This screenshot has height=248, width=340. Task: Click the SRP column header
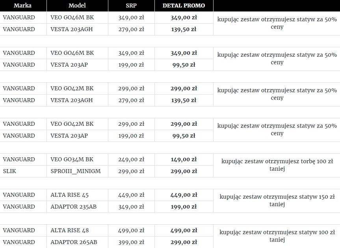[x=132, y=6]
